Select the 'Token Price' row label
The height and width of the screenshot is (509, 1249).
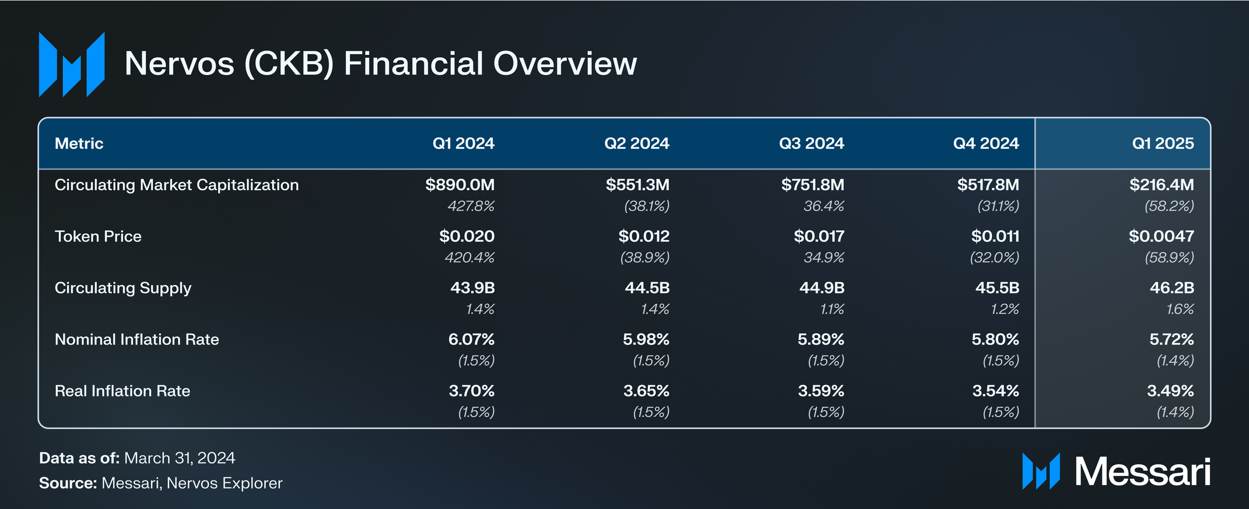click(x=98, y=236)
